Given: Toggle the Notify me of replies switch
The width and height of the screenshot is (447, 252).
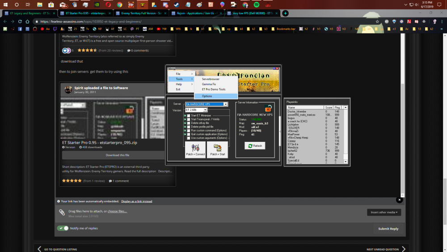Looking at the screenshot, I should tap(63, 228).
